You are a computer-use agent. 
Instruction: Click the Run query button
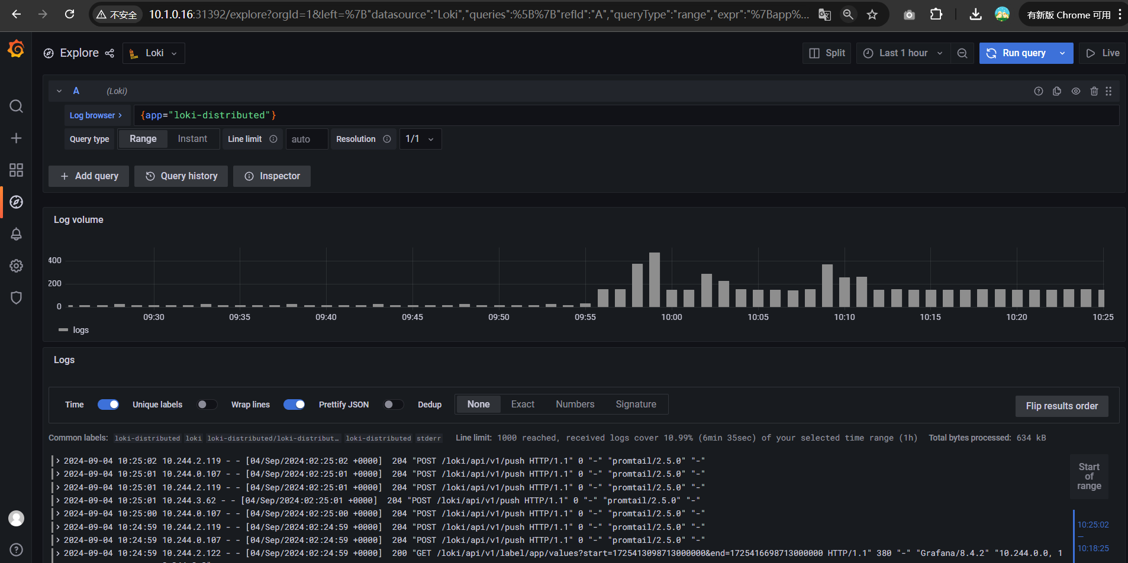point(1017,53)
